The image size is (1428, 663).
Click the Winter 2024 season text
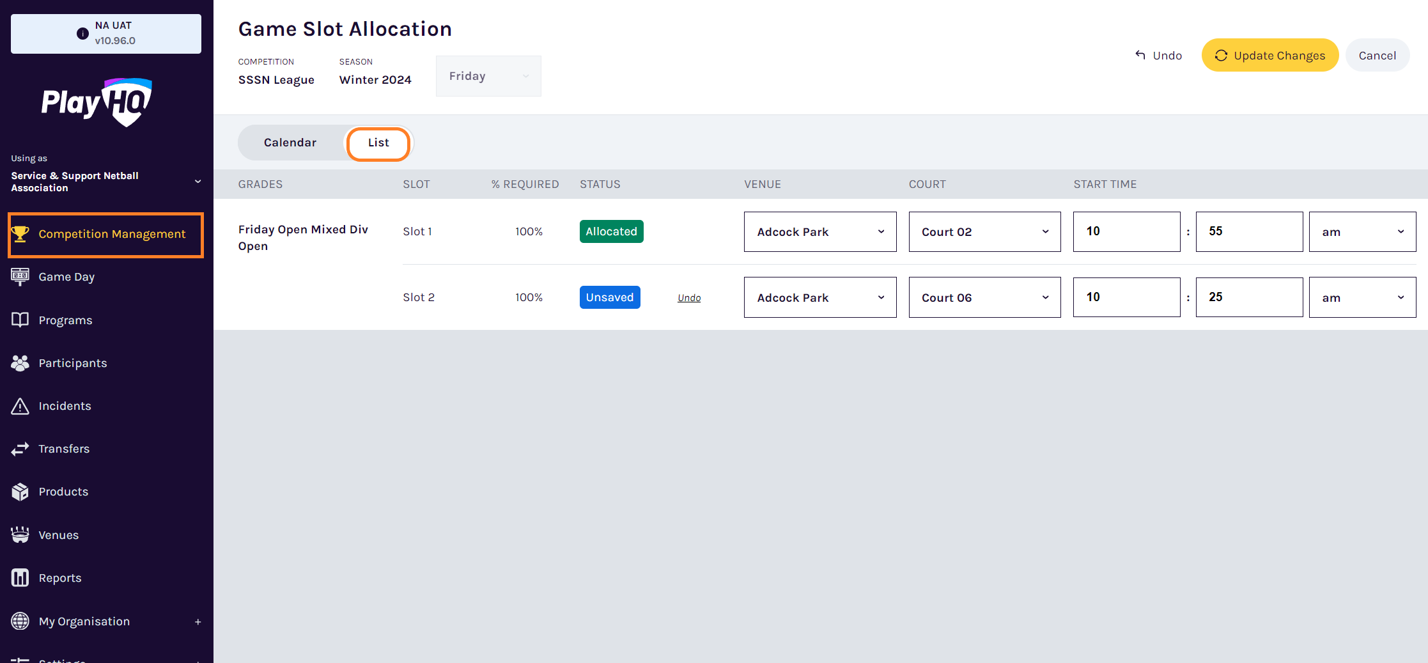375,80
